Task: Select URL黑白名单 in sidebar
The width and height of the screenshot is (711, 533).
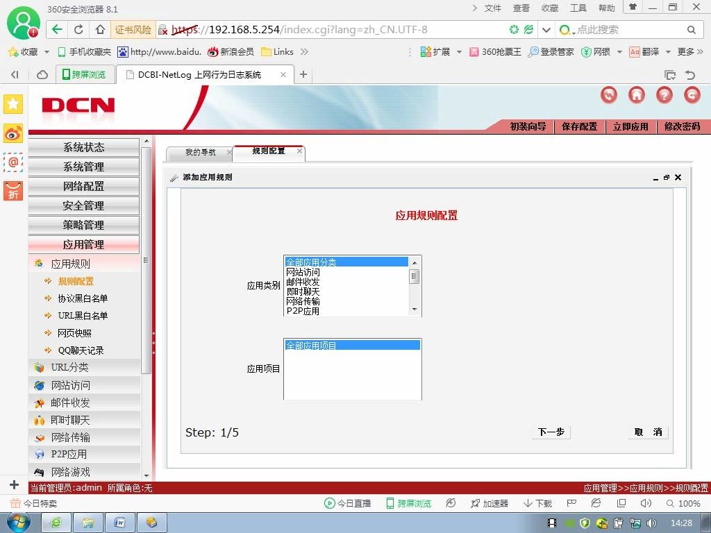Action: (x=83, y=316)
